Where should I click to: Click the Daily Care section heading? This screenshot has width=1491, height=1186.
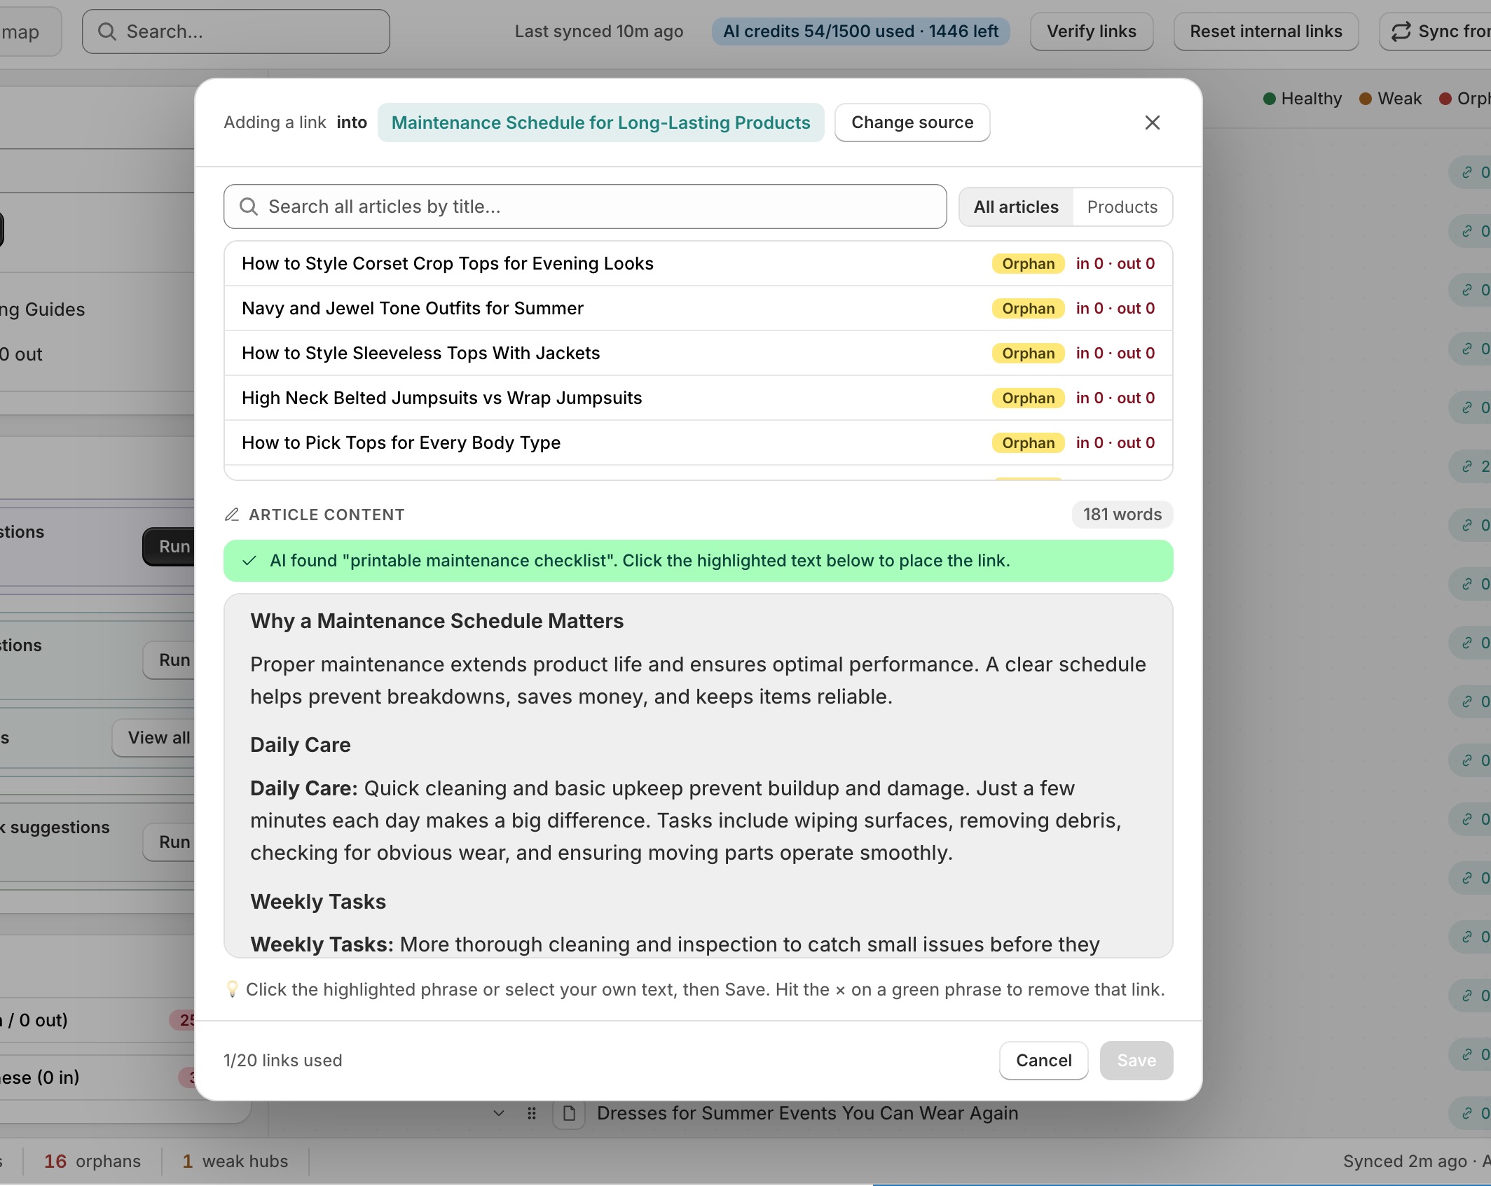pos(300,745)
